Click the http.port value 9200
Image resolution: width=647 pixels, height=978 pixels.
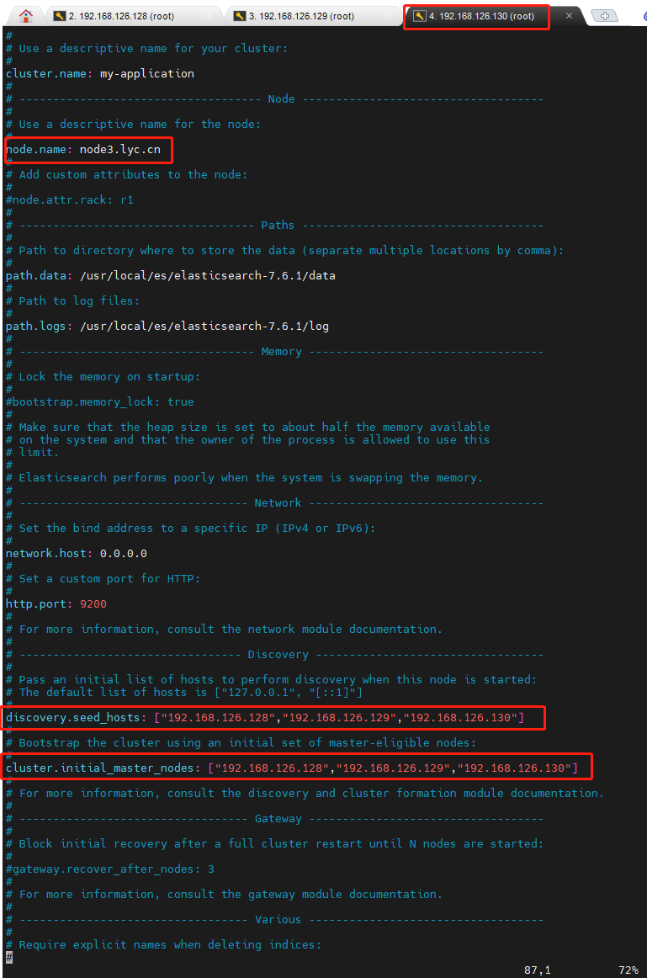tap(93, 603)
